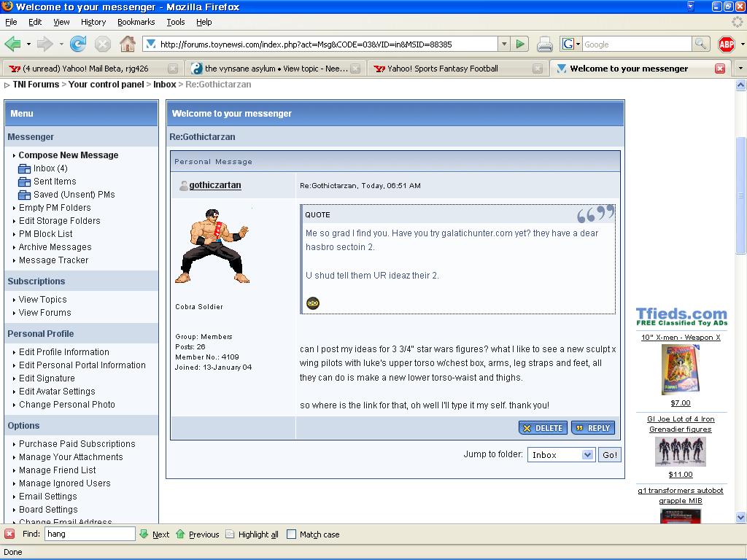Viewport: 747px width, 560px height.
Task: Click the Find text input field
Action: click(x=90, y=534)
